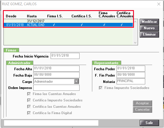Viewport: 164px width, 128px height.
Task: Toggle Firma Impuesto Sociedades checkbox
Action: (x=101, y=88)
